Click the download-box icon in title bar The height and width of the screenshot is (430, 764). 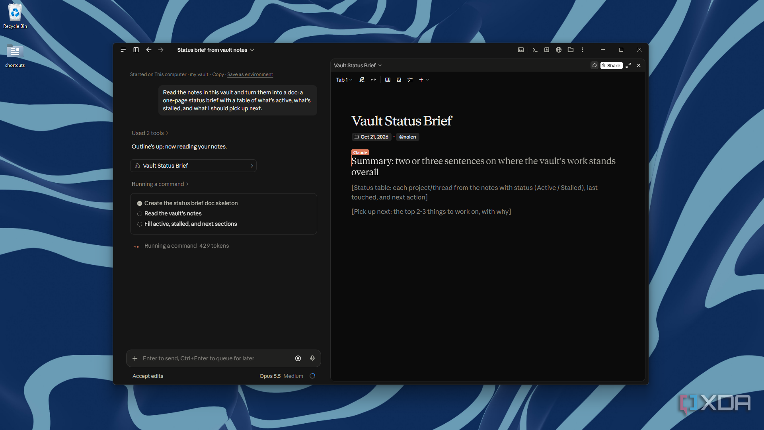547,50
